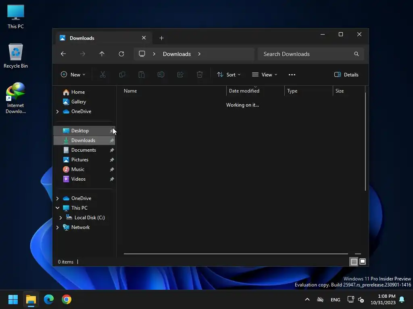This screenshot has height=309, width=413.
Task: Click the horizontal scrollbar in file list
Action: [236, 254]
